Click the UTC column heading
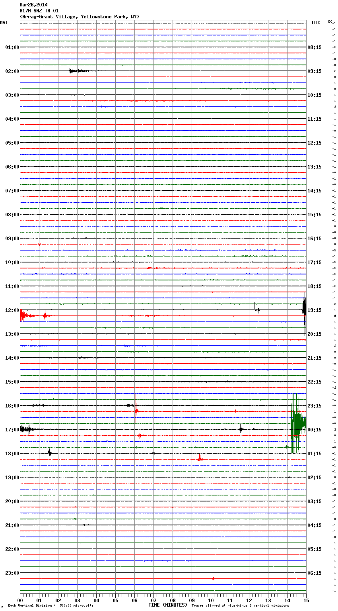This screenshot has width=338, height=611. click(x=316, y=23)
